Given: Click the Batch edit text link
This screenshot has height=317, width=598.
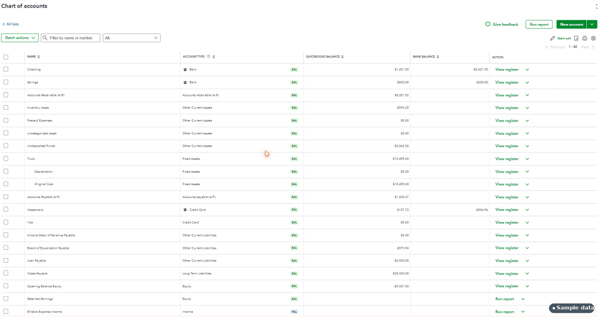Looking at the screenshot, I should click(x=564, y=38).
